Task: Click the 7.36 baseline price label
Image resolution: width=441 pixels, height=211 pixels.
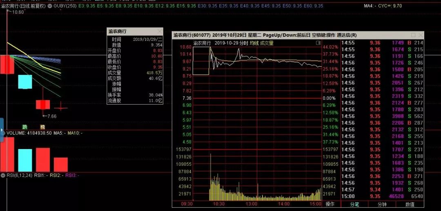Action: point(187,98)
